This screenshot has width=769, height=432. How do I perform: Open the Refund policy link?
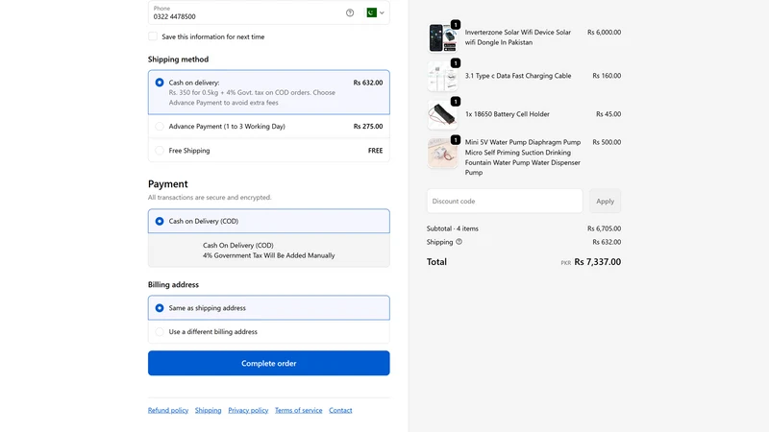168,411
